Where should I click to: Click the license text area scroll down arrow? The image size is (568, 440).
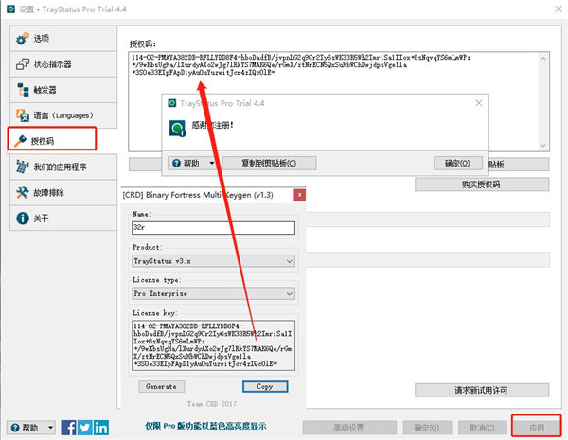(543, 145)
